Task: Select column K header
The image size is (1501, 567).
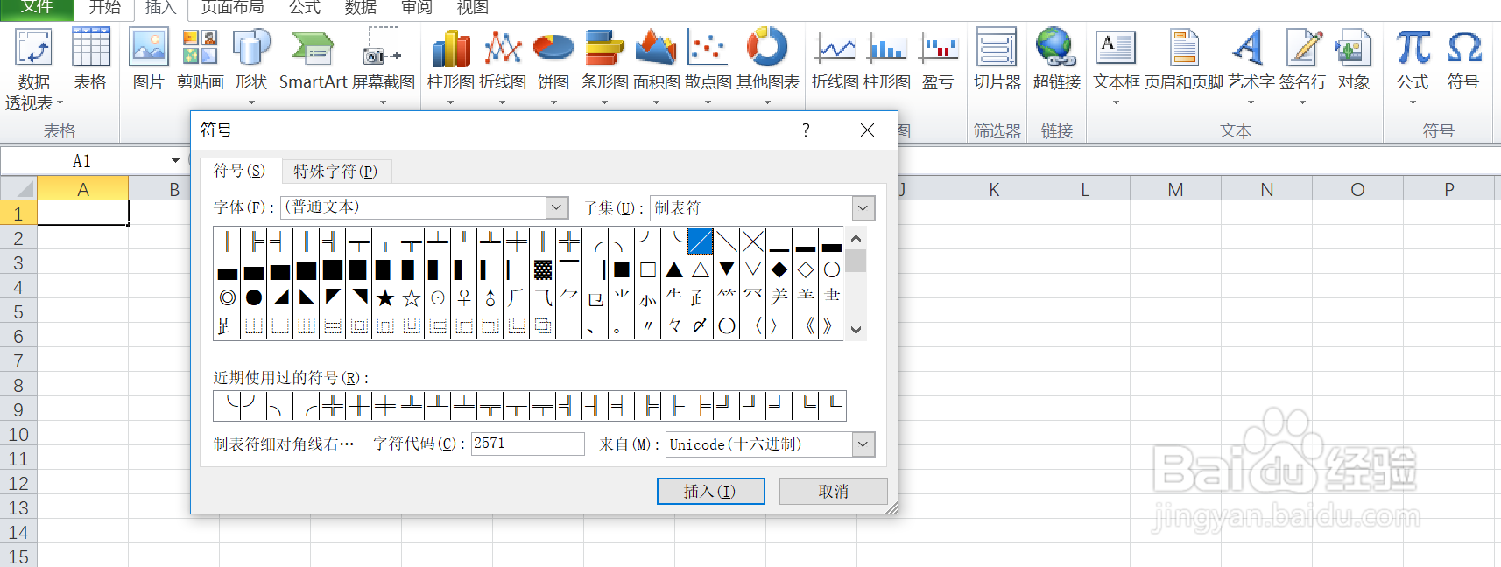Action: [994, 189]
